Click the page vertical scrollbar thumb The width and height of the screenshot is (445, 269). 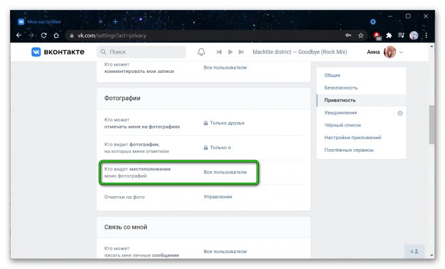pyautogui.click(x=432, y=125)
